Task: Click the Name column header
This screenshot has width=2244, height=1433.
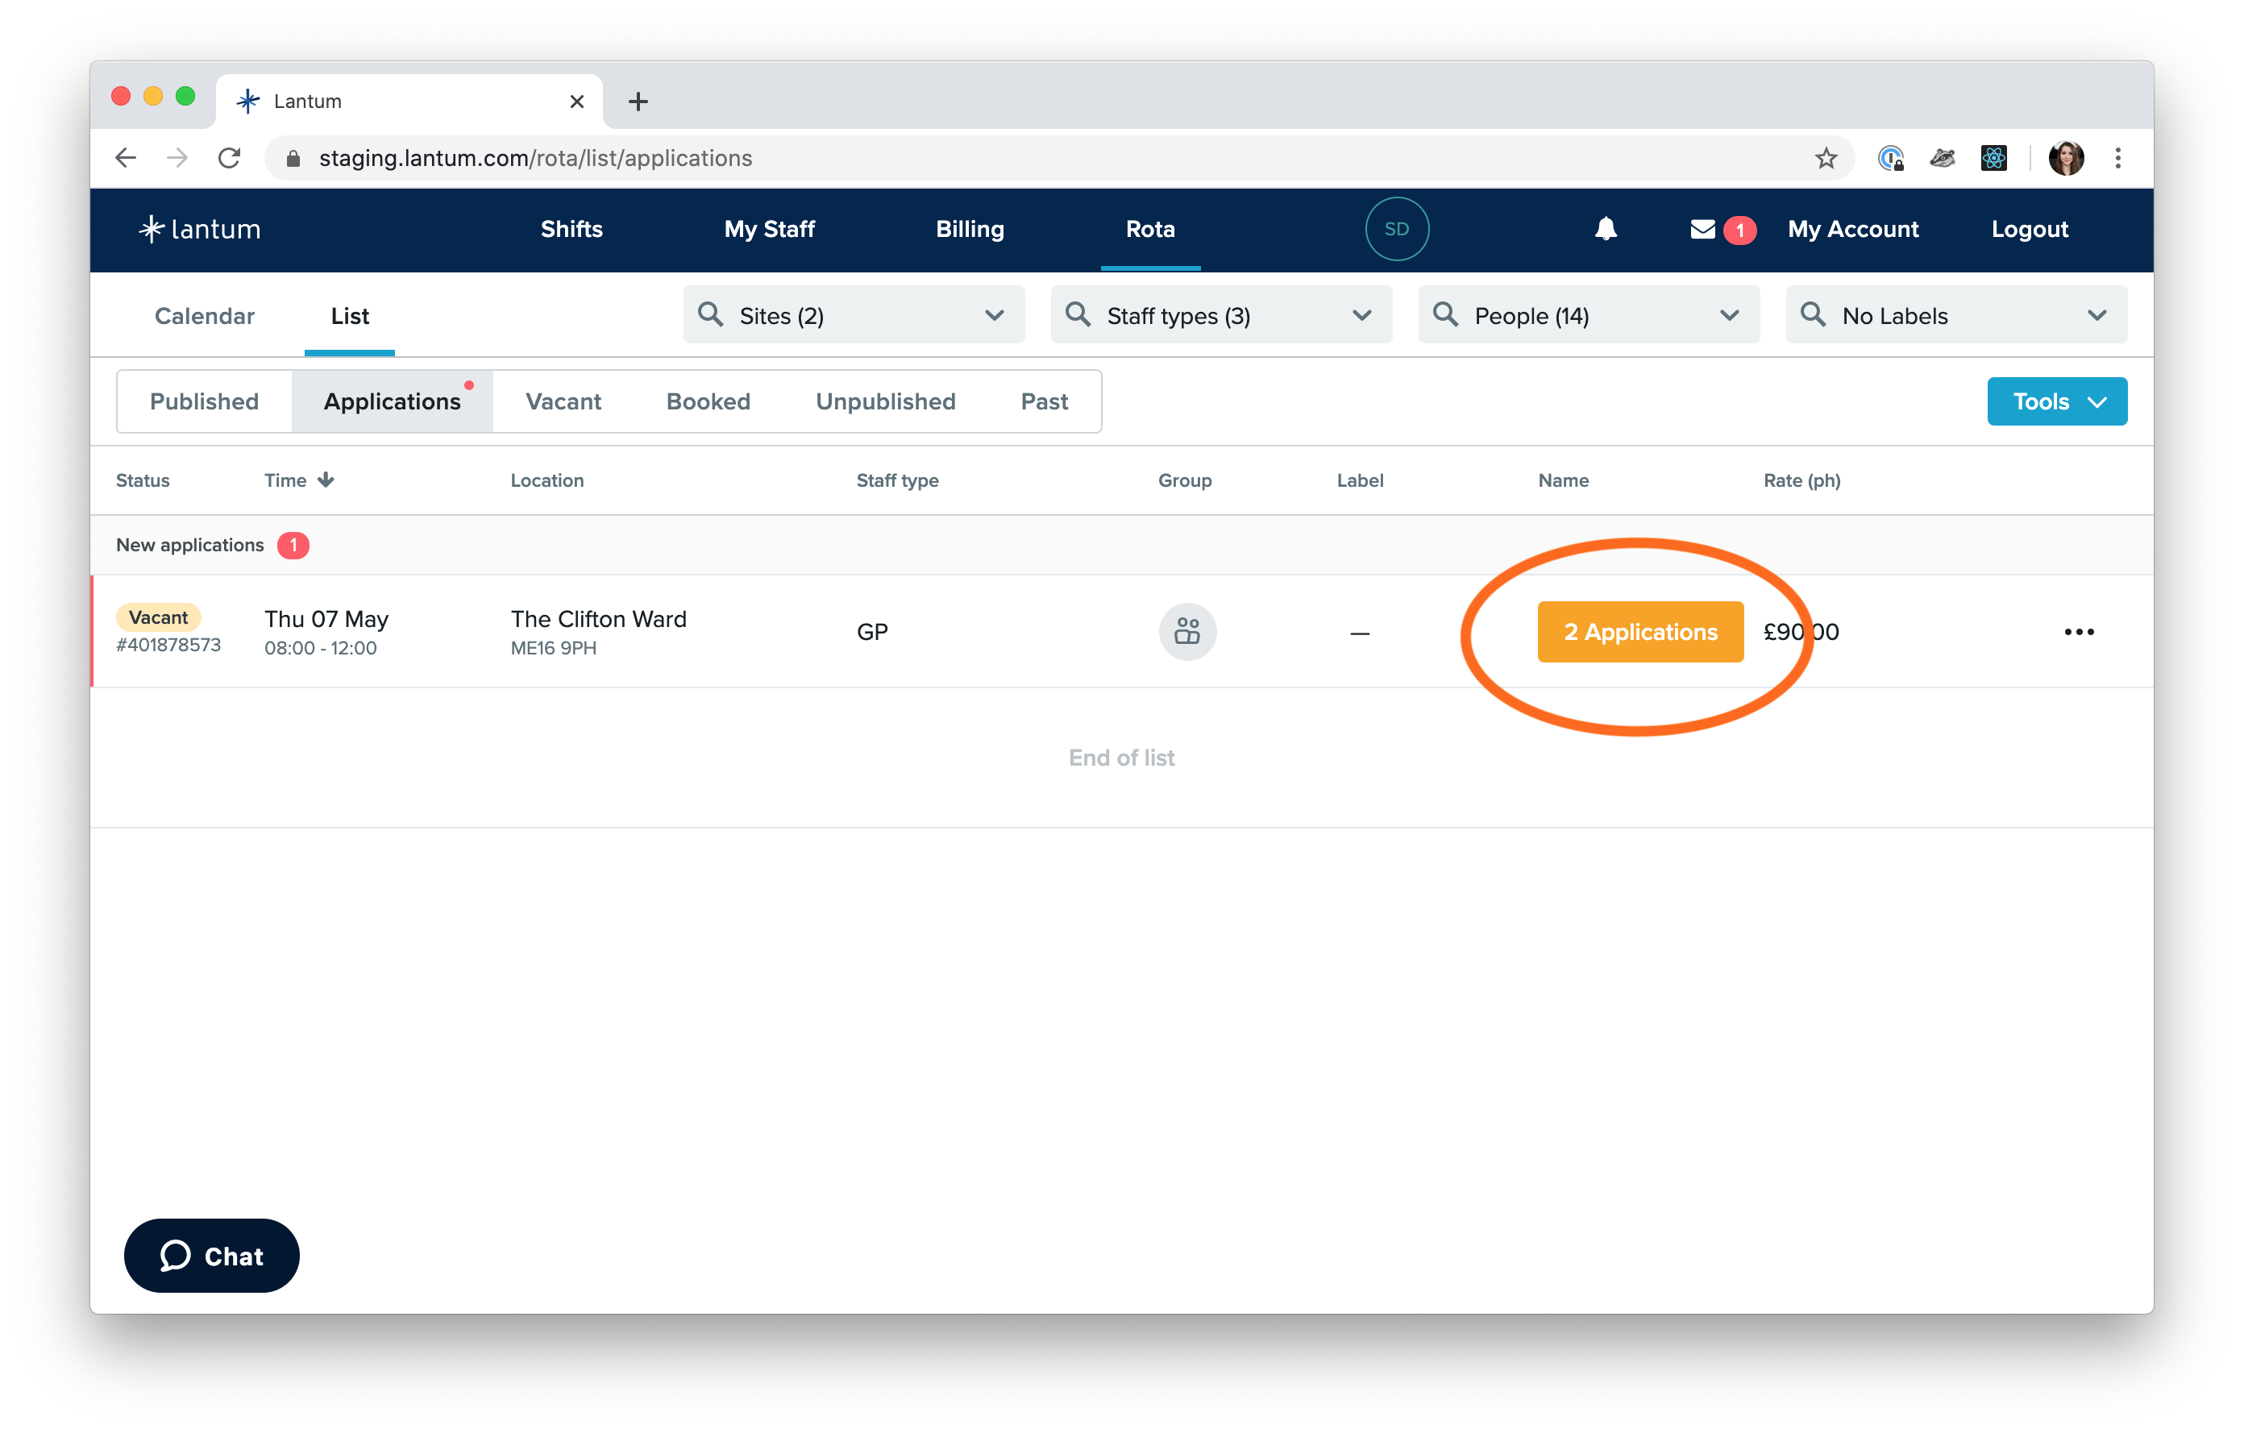Action: [x=1563, y=481]
